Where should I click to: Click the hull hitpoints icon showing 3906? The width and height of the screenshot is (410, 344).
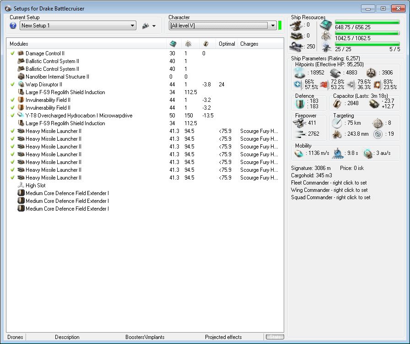(371, 73)
